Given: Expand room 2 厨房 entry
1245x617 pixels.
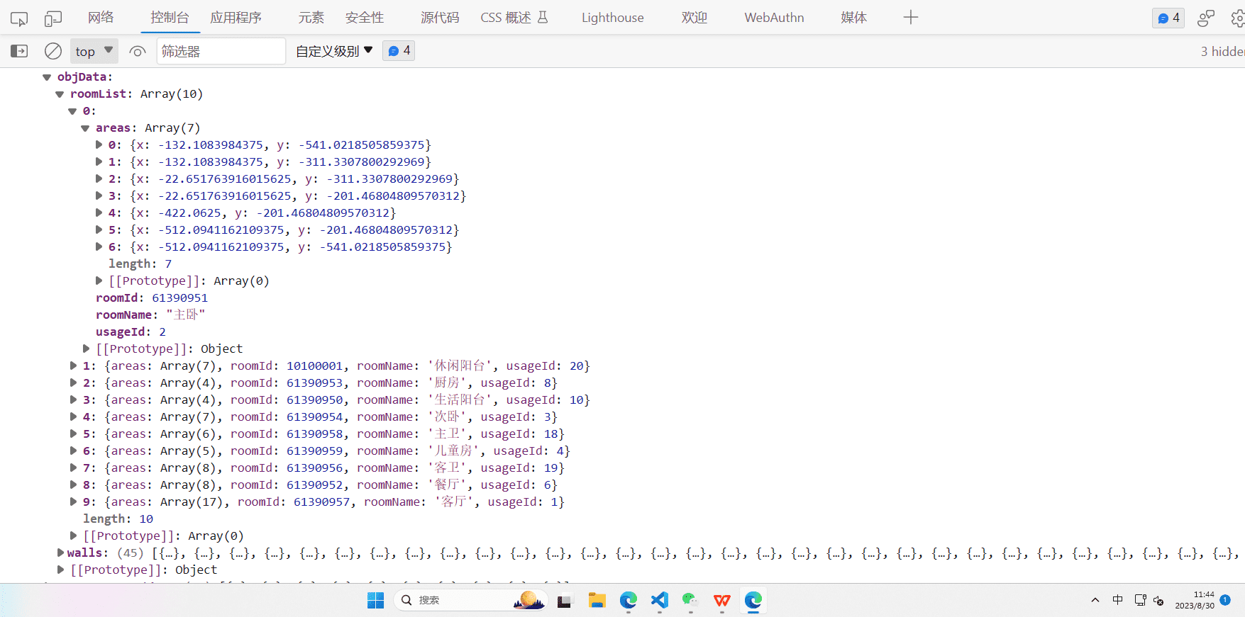Looking at the screenshot, I should [x=73, y=383].
